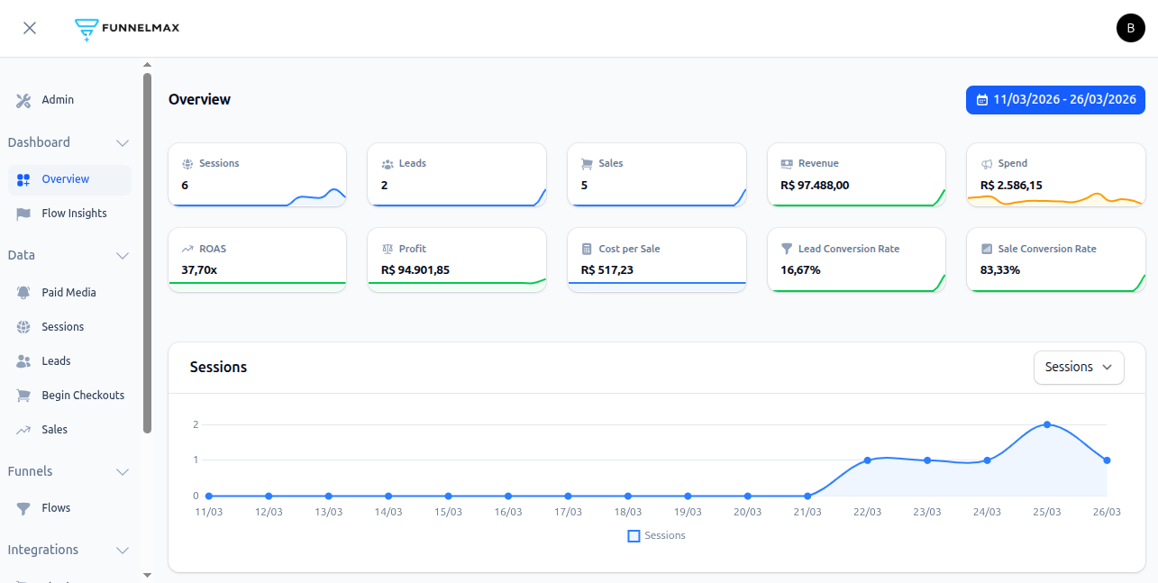This screenshot has height=583, width=1158.
Task: Click the Paid Media bell icon
Action: [x=23, y=293]
